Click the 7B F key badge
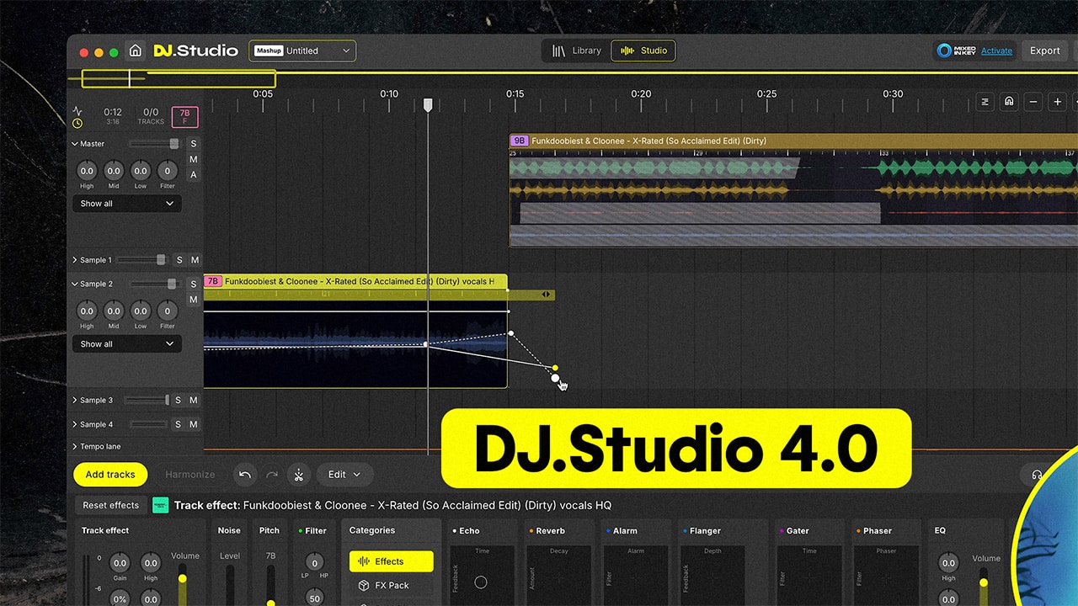This screenshot has width=1078, height=606. 184,116
